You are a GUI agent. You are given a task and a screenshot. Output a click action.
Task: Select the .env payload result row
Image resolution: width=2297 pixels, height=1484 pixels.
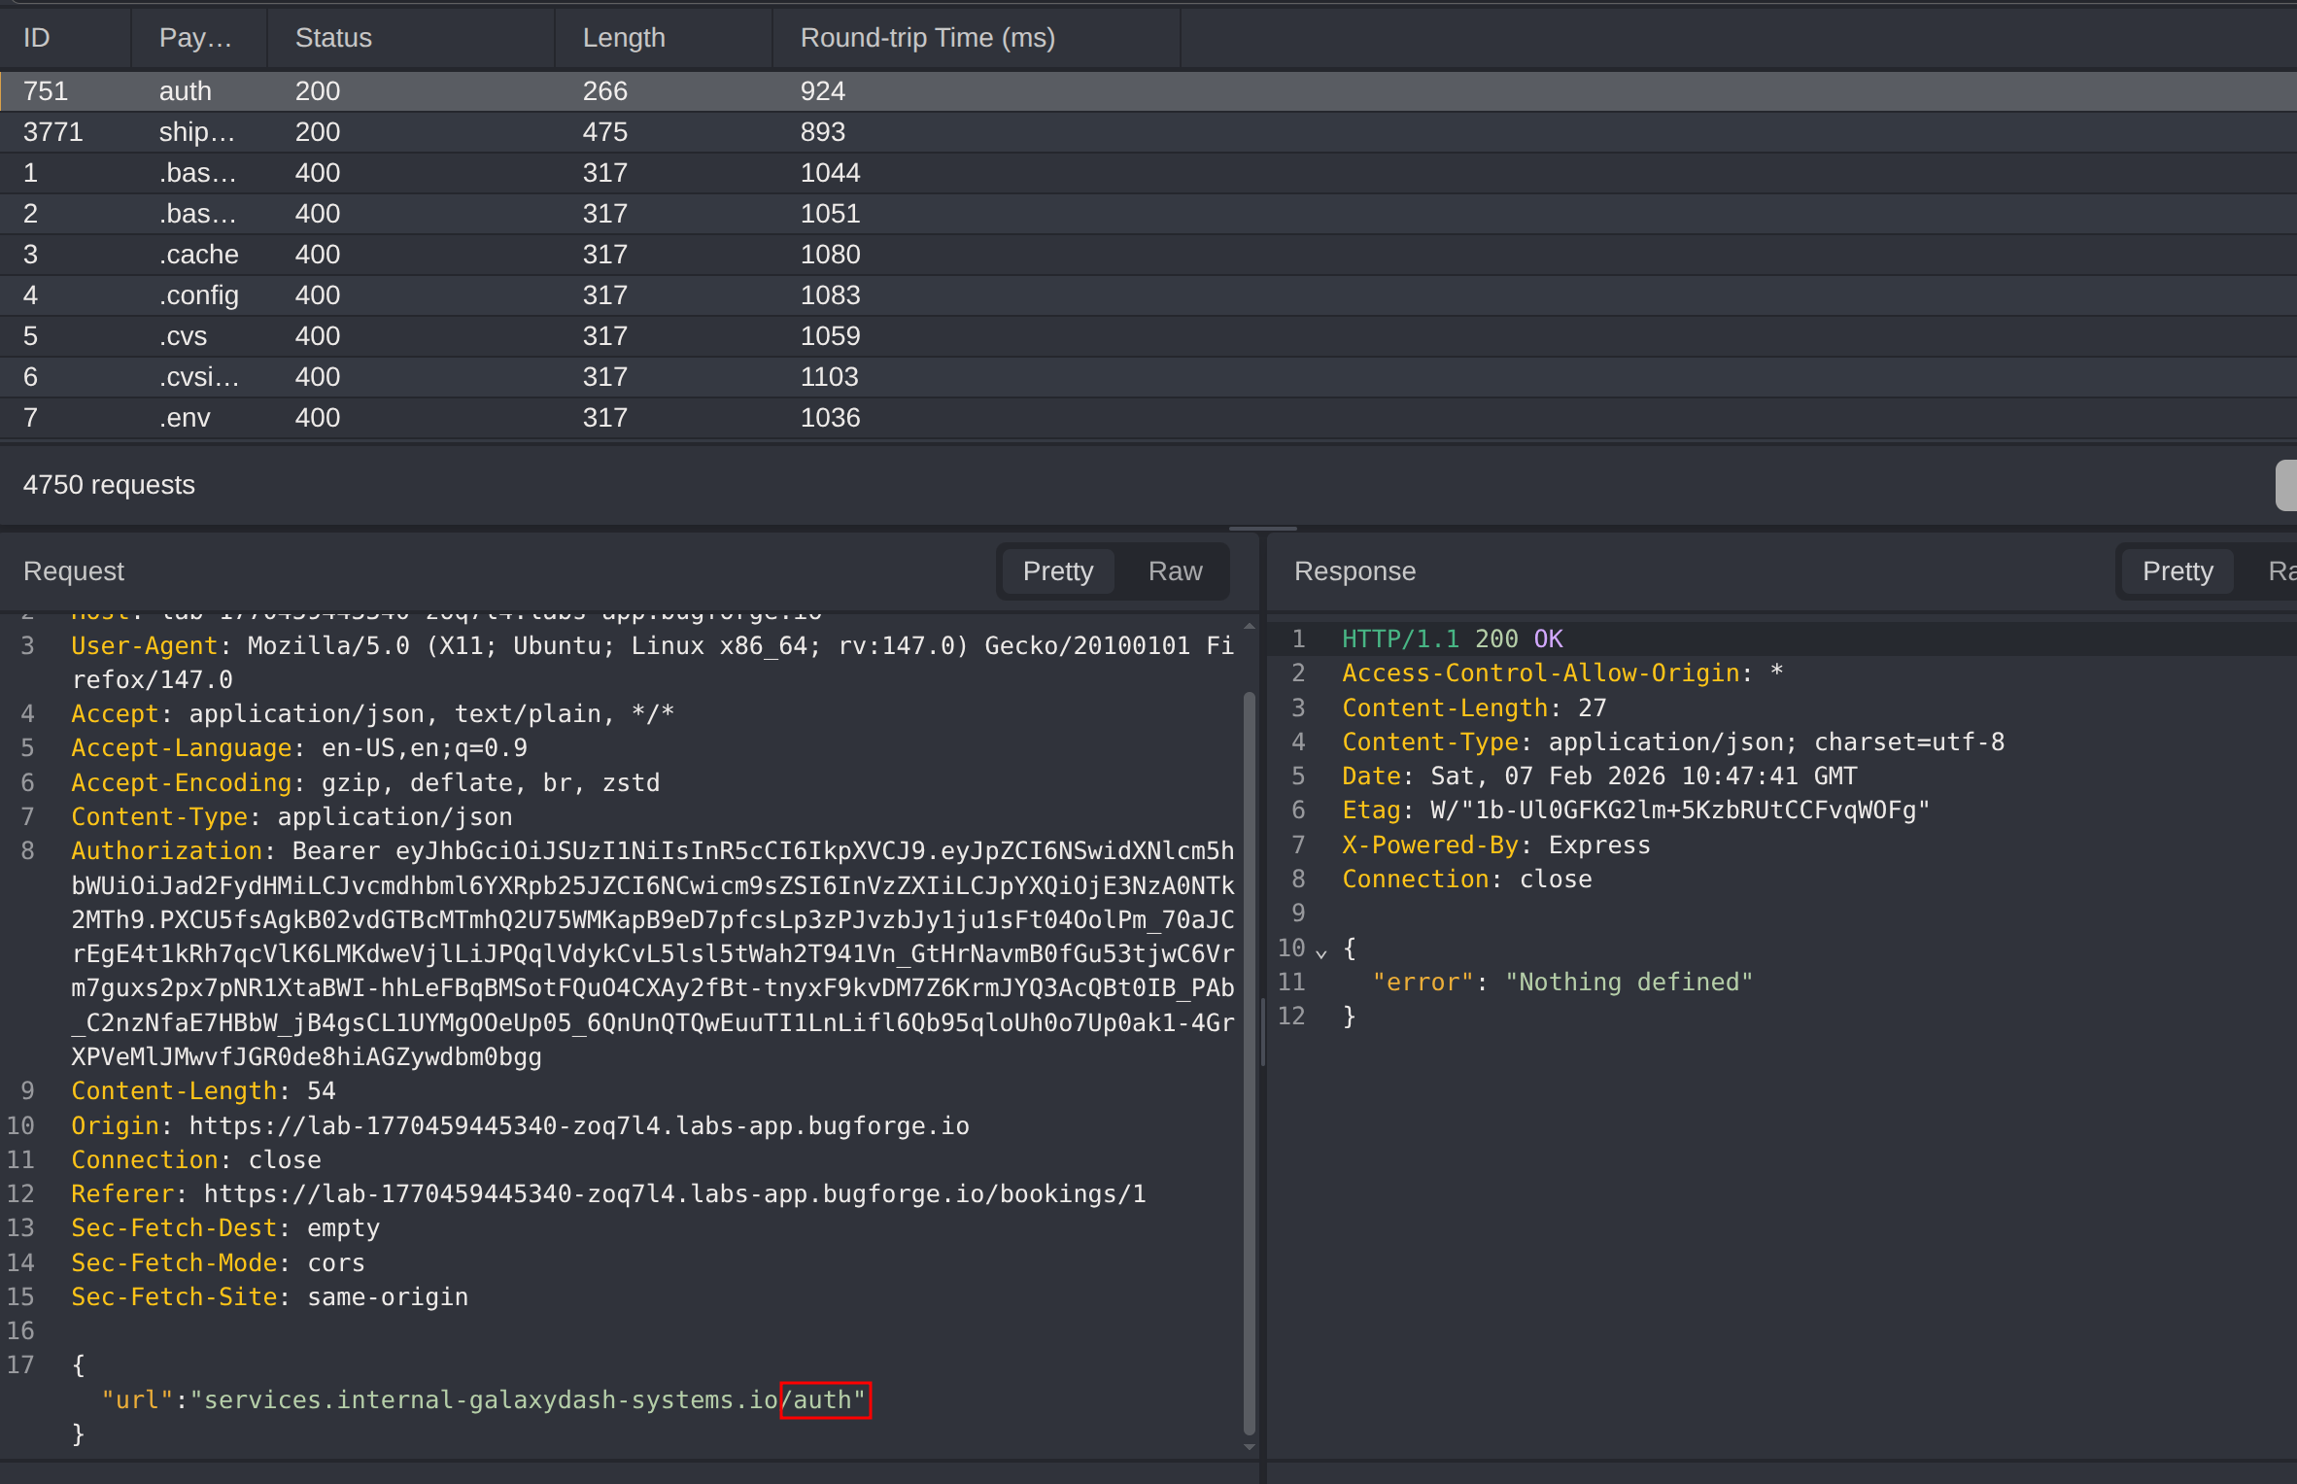pyautogui.click(x=389, y=418)
